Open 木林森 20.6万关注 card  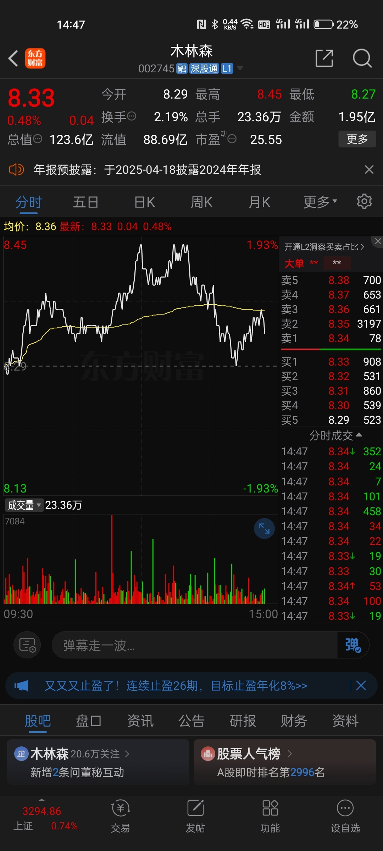click(98, 762)
